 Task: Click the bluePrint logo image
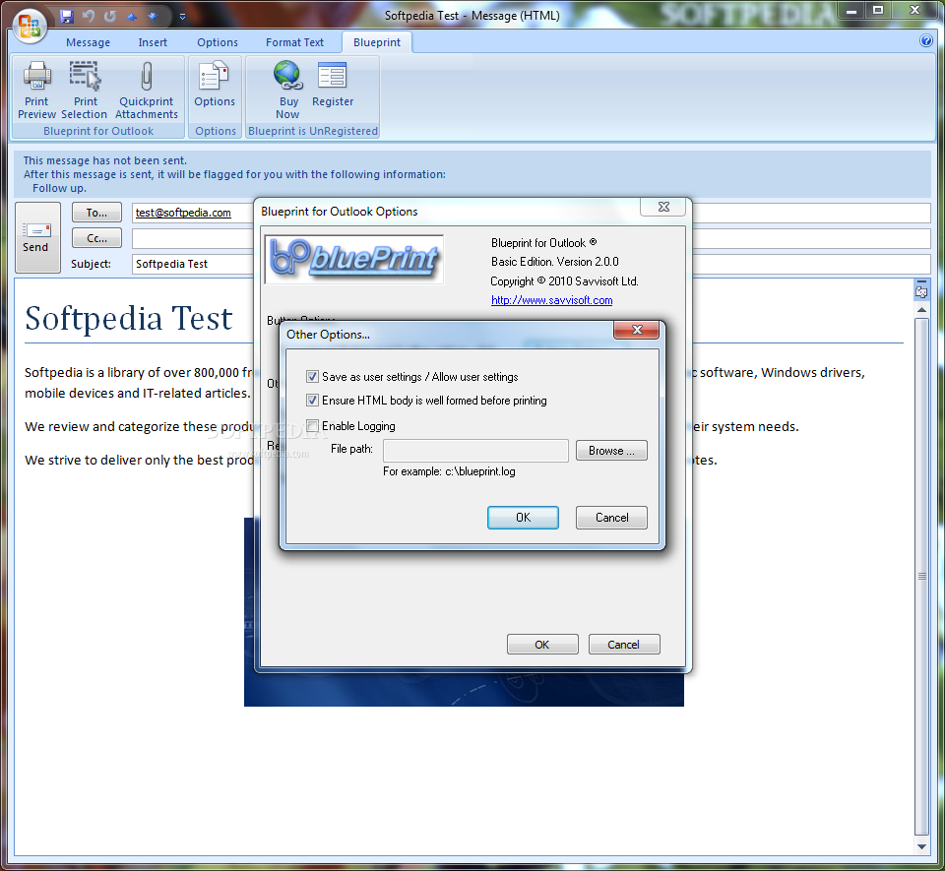coord(353,259)
